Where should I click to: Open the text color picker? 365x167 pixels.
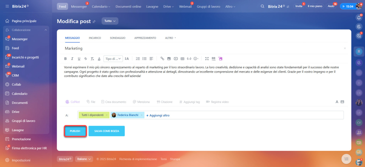point(99,59)
